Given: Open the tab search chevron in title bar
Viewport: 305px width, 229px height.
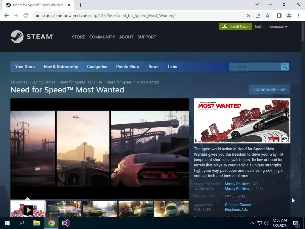Looking at the screenshot, I should point(257,4).
